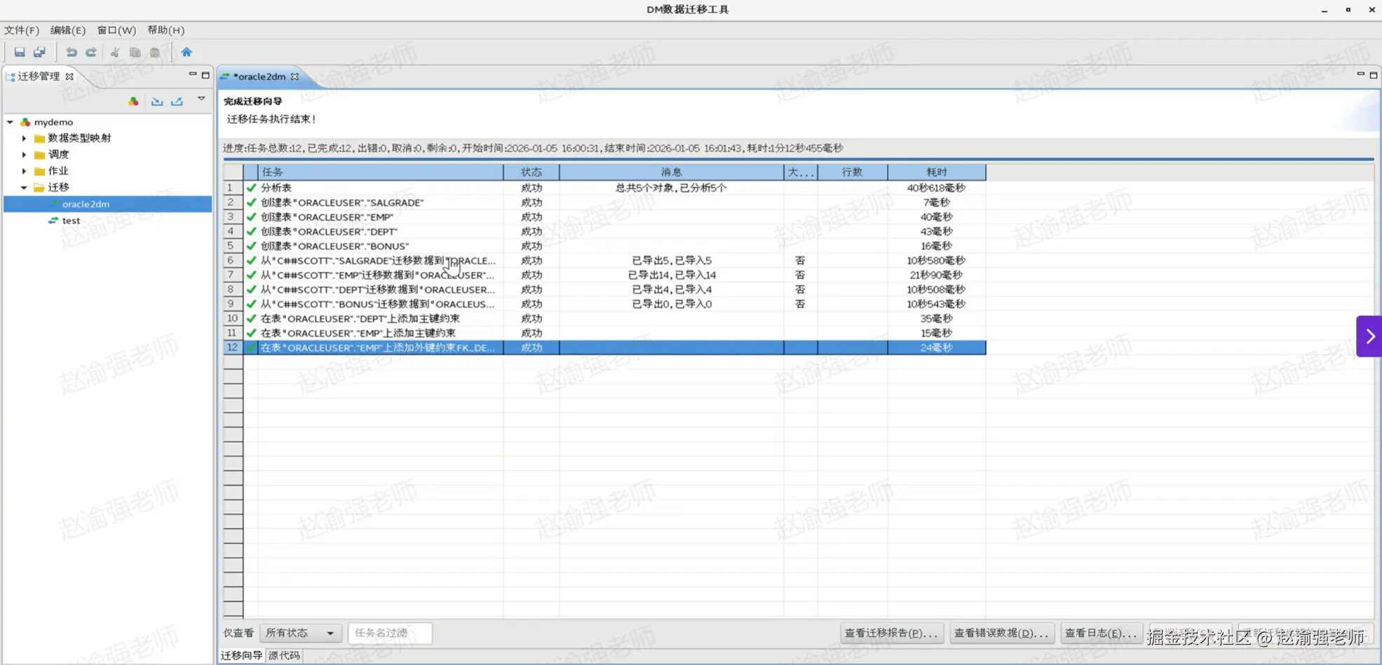Click the Copy toolbar icon
The image size is (1382, 665).
(x=135, y=53)
